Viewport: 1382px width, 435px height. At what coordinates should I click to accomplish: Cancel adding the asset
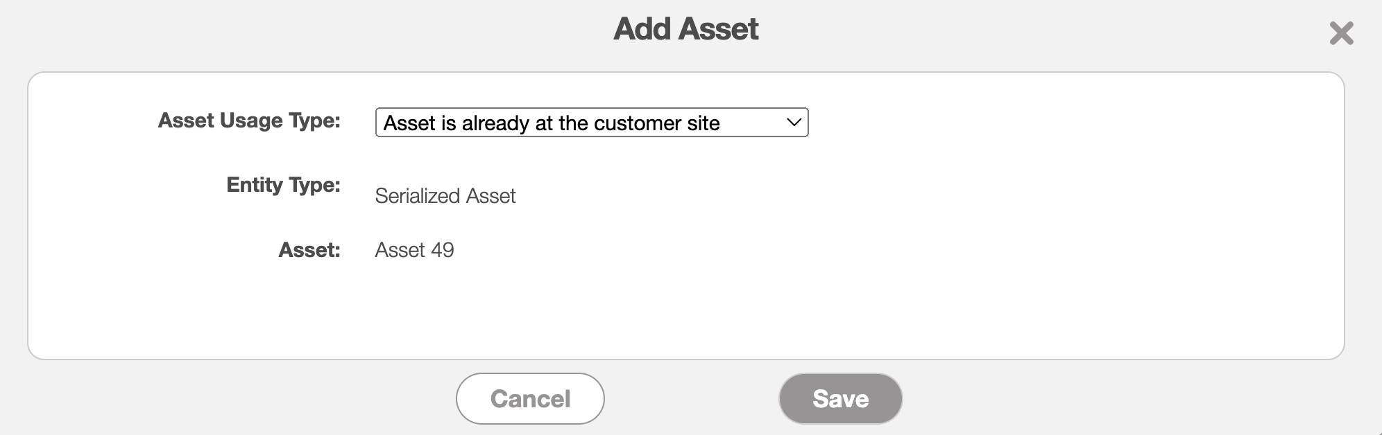pyautogui.click(x=529, y=399)
